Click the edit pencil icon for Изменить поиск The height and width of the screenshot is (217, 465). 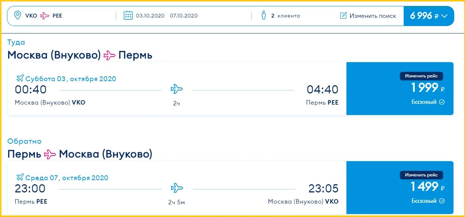click(343, 16)
